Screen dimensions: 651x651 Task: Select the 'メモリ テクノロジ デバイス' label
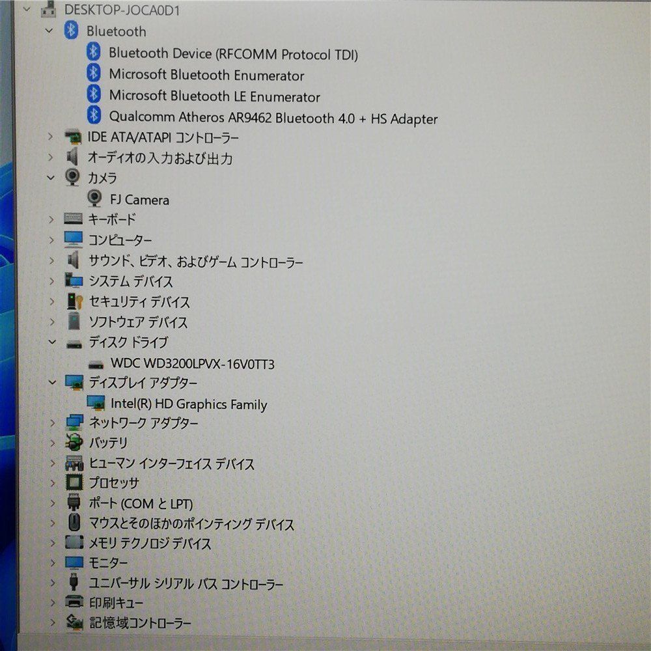pos(150,543)
